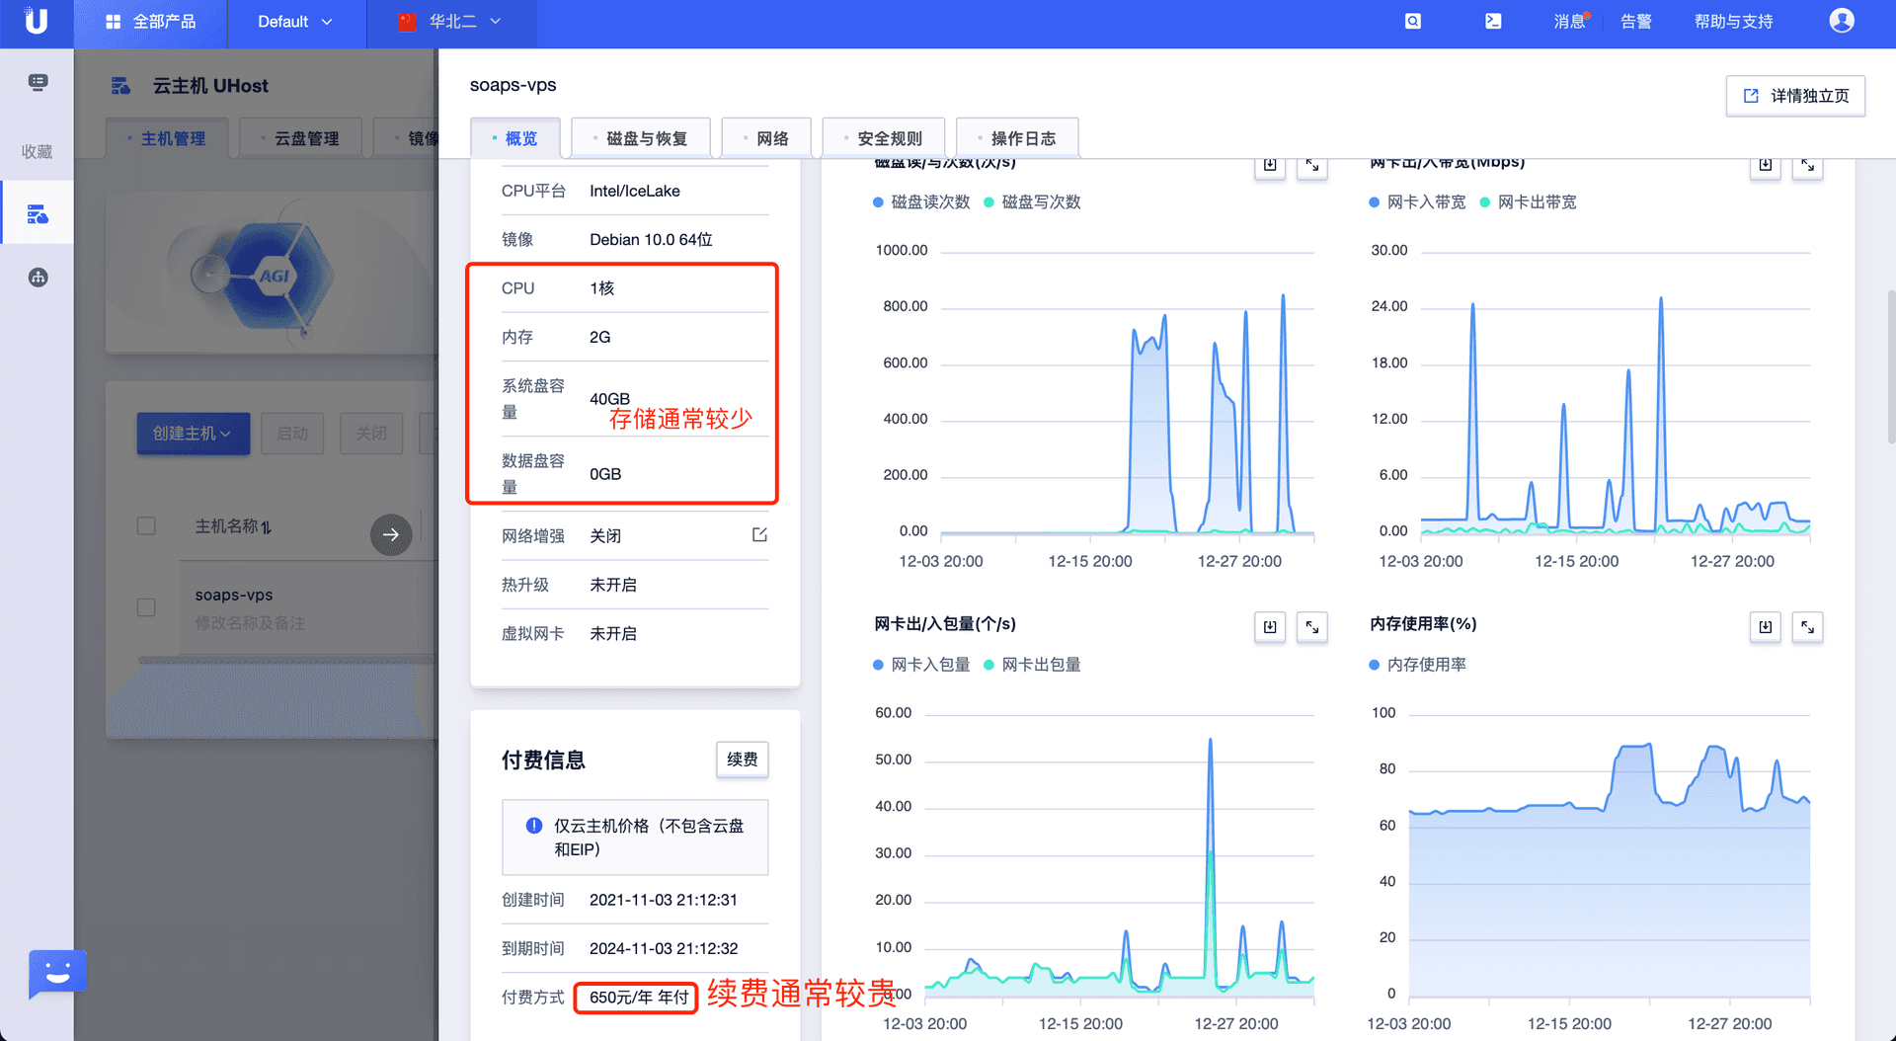Click the 关闭 button
The width and height of the screenshot is (1896, 1041).
point(371,434)
